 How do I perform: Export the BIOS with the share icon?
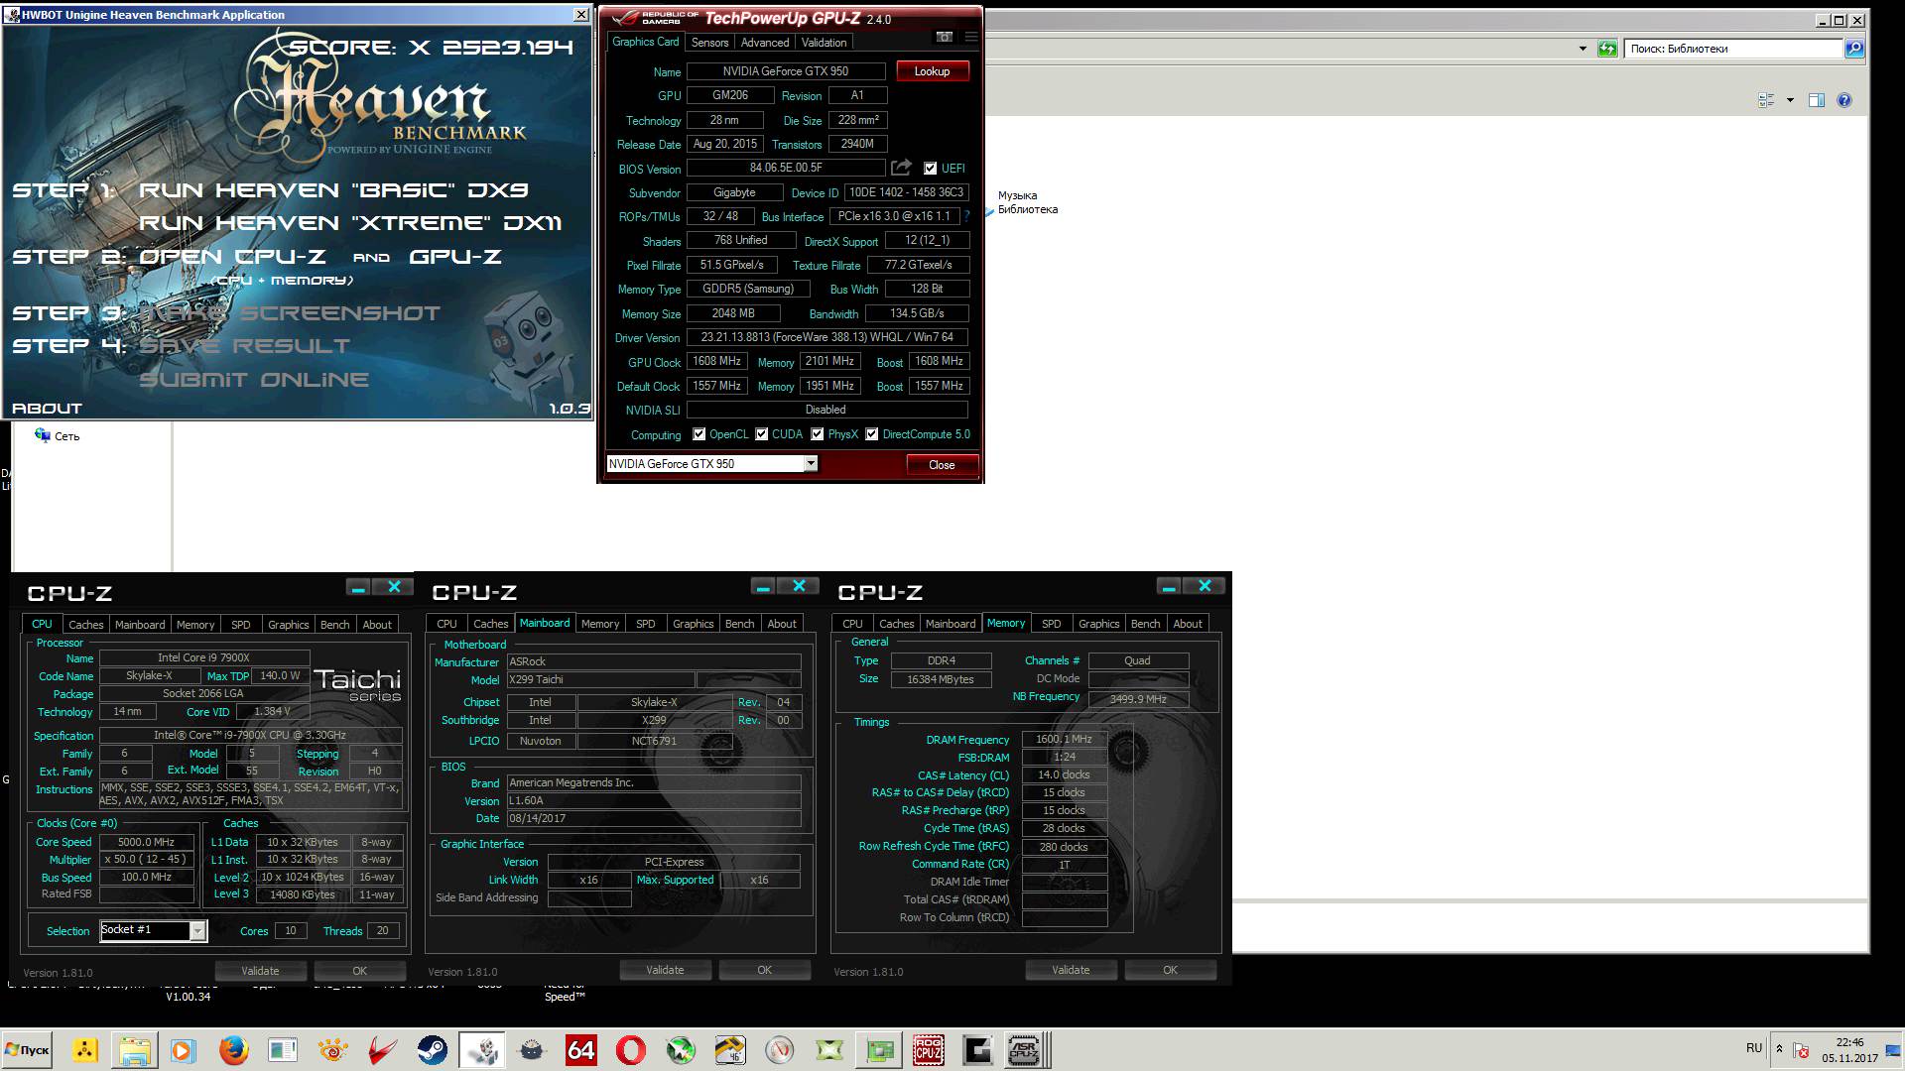901,168
